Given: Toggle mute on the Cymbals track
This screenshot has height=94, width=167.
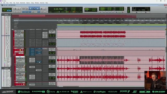Looking at the screenshot, I should point(22,50).
